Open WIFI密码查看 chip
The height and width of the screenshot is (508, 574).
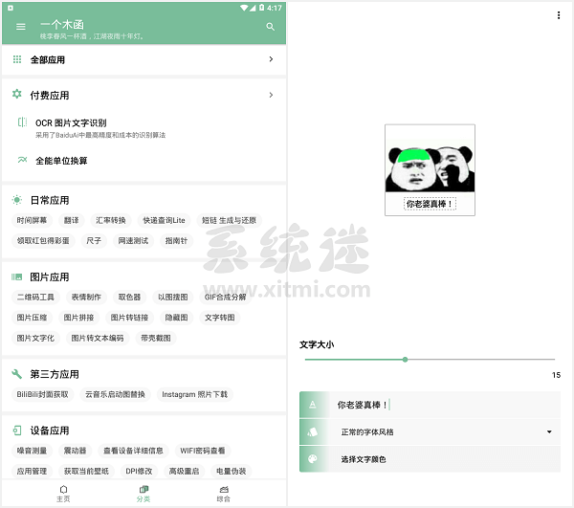click(x=203, y=451)
